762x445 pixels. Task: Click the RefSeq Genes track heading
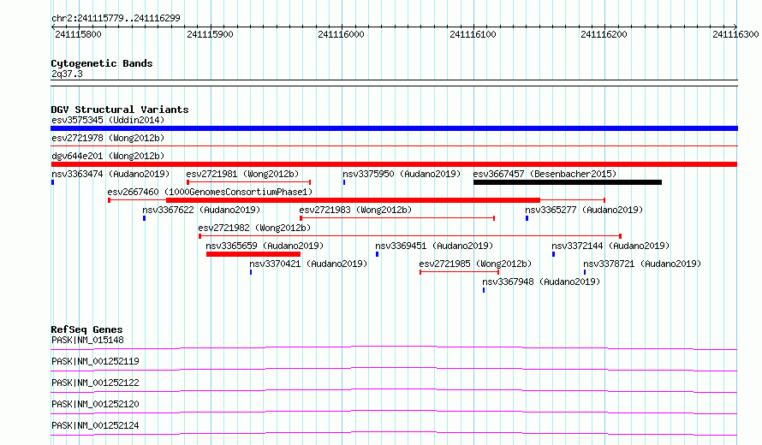pos(86,329)
